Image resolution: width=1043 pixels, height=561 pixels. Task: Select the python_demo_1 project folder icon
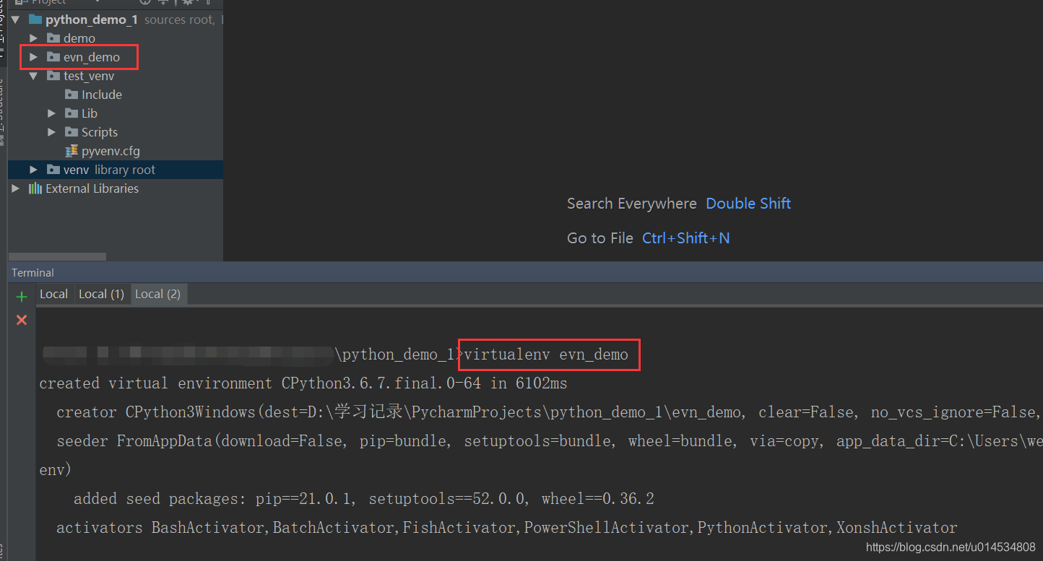pos(35,19)
